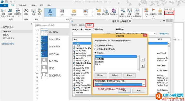Viewport: 185px width, 101px height.
Task: Click the Private lock icon
Action: (x=160, y=11)
